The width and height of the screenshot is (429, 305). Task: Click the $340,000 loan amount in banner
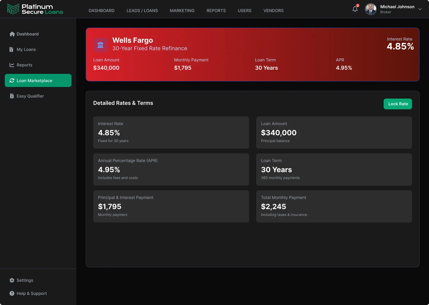(x=106, y=68)
